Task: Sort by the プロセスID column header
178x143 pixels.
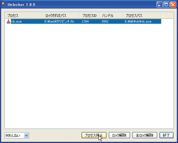Action: pyautogui.click(x=90, y=15)
